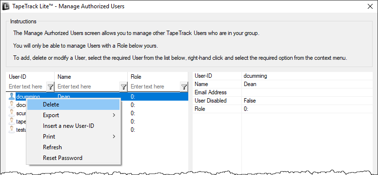The height and width of the screenshot is (175, 378).
Task: Click the filter funnel icon for User-ID column
Action: tap(50, 87)
